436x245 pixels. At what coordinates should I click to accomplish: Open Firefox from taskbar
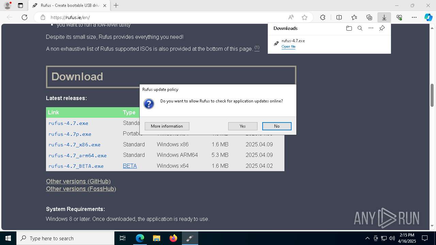point(173,238)
